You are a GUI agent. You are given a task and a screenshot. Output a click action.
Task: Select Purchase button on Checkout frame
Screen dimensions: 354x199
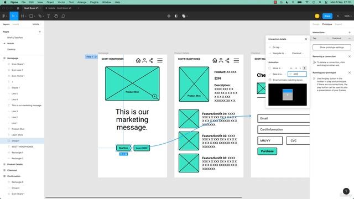pos(267,151)
